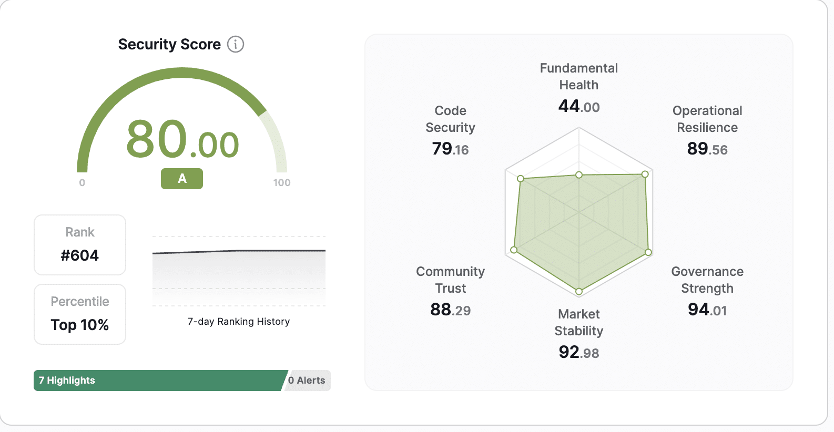Select the Market Stability 92.98 label

click(579, 334)
